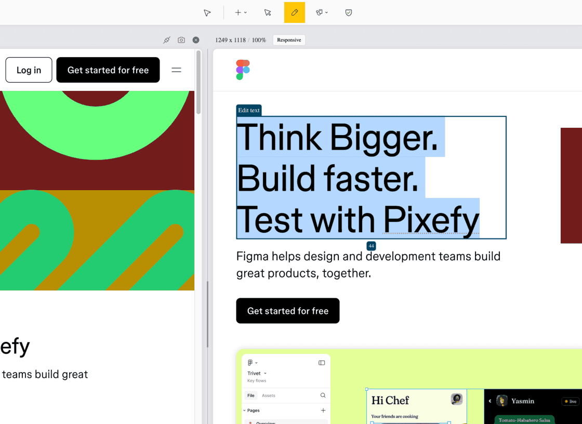Click the Your friends are cooking text
This screenshot has width=582, height=424.
pyautogui.click(x=394, y=416)
